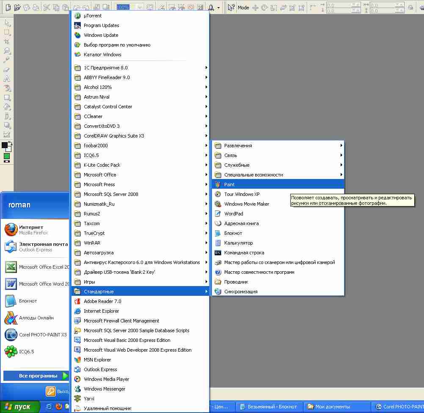This screenshot has width=424, height=413.
Task: Select the Zoom tool in Corel toolbox
Action: pyautogui.click(x=7, y=51)
